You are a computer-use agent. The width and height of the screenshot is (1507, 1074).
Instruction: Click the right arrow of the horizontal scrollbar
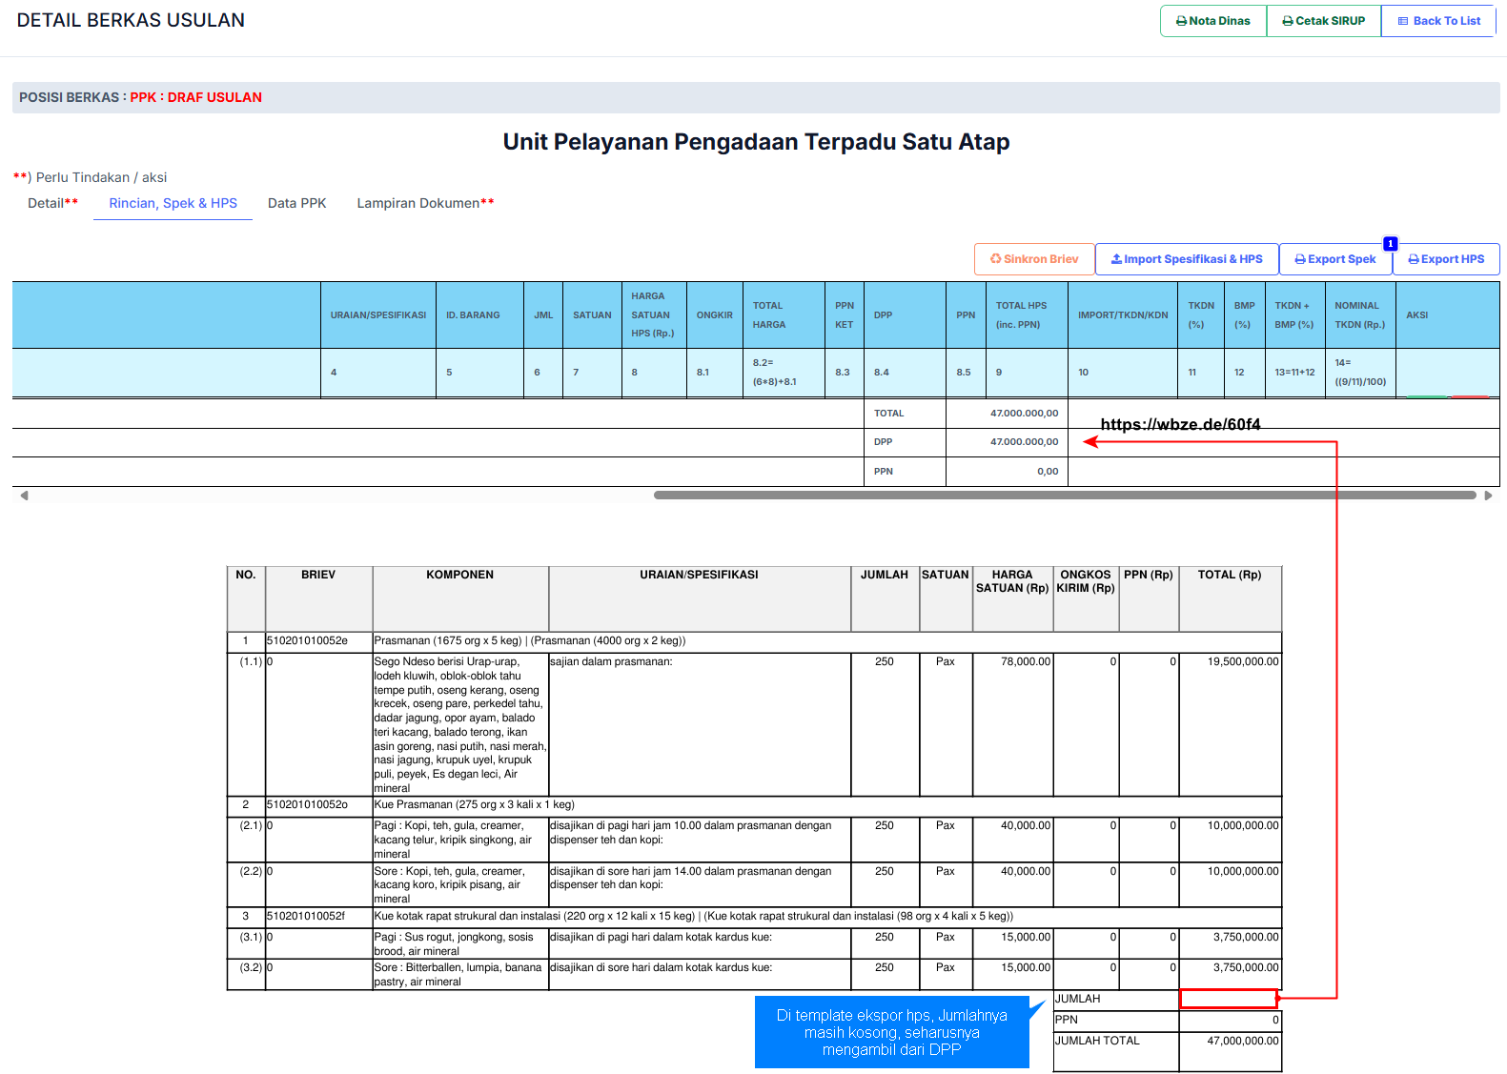pos(1488,496)
